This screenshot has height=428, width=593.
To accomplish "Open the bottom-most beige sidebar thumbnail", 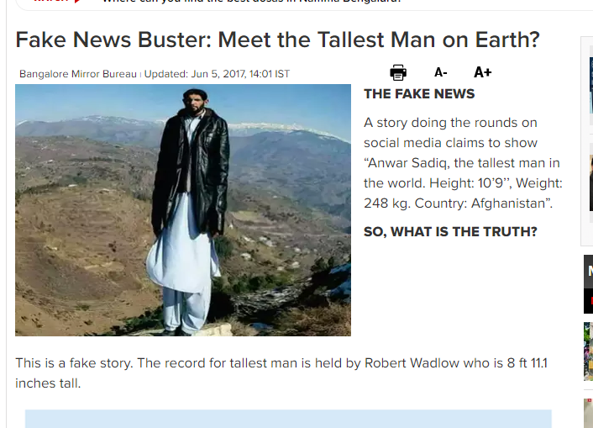I will pyautogui.click(x=589, y=413).
